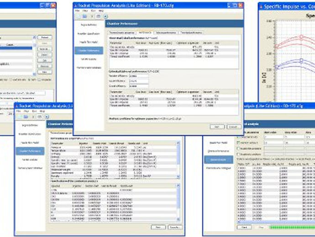Image resolution: width=315 pixels, height=237 pixels.
Task: Click Reaction efficiency input field
Action: click(139, 76)
